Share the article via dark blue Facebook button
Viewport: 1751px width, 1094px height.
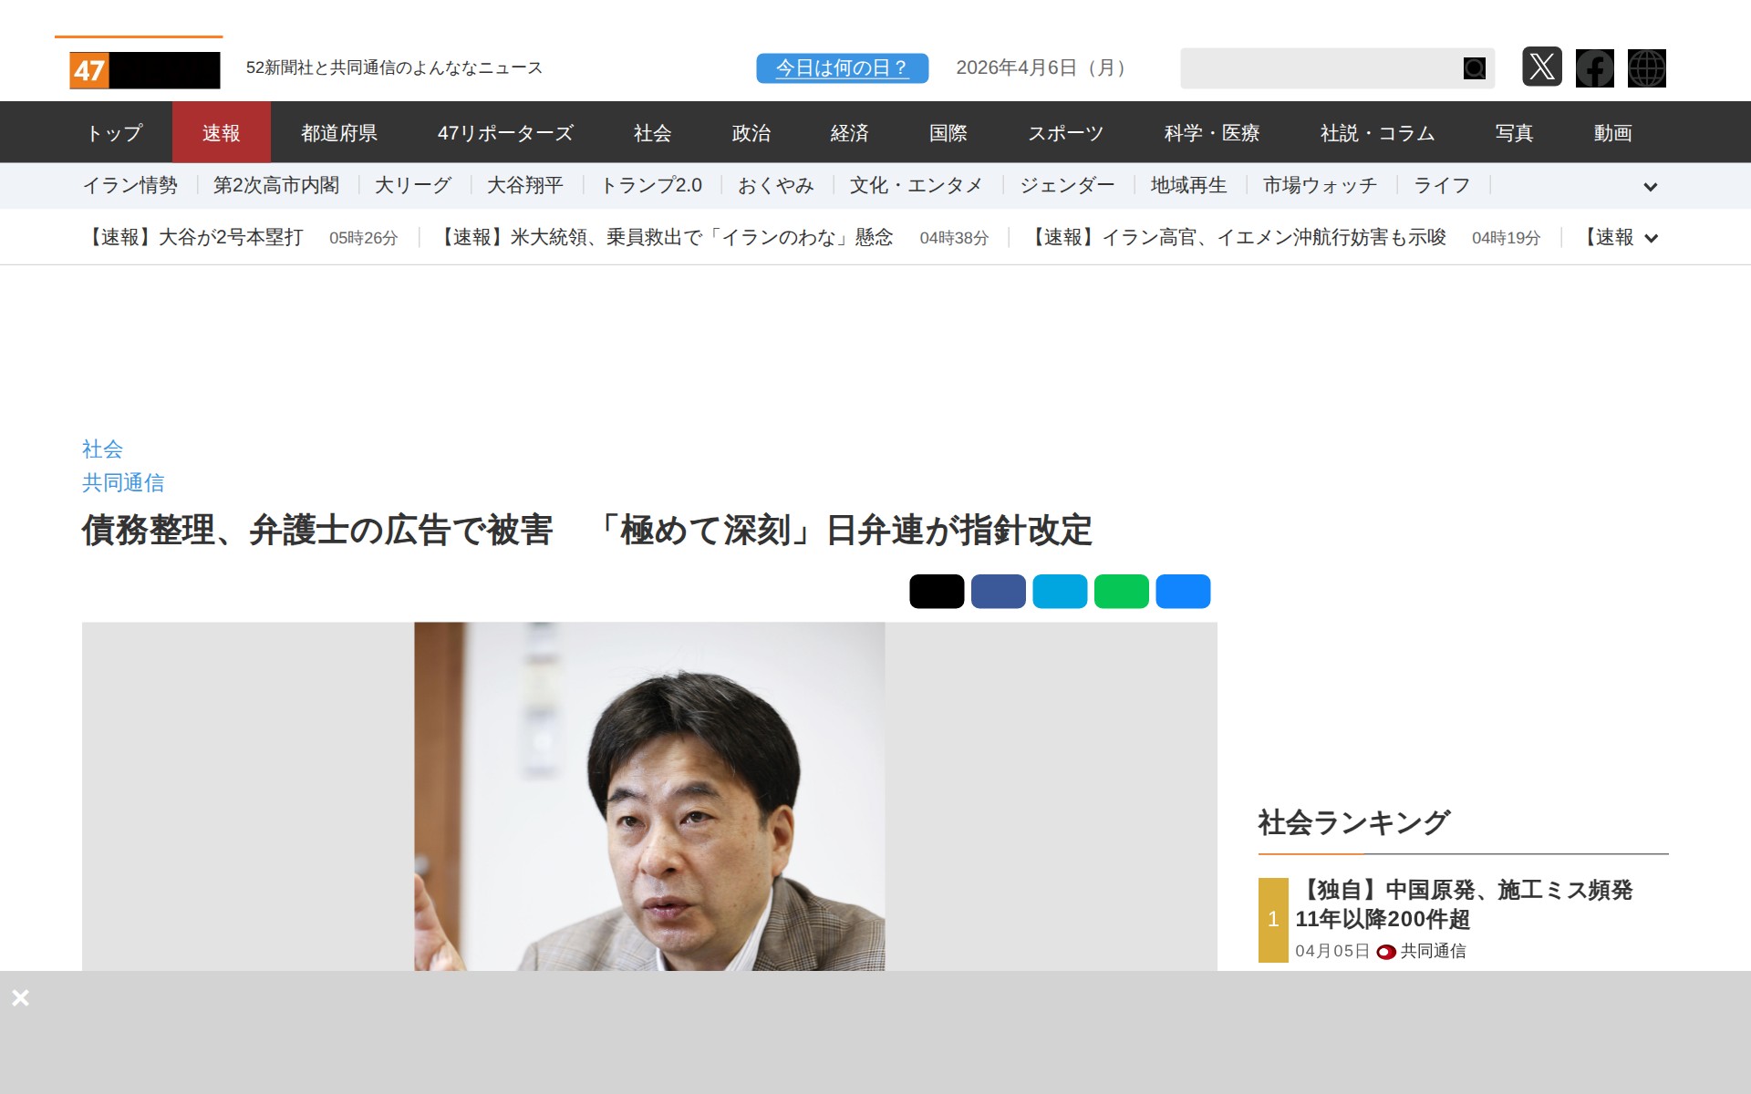coord(998,591)
